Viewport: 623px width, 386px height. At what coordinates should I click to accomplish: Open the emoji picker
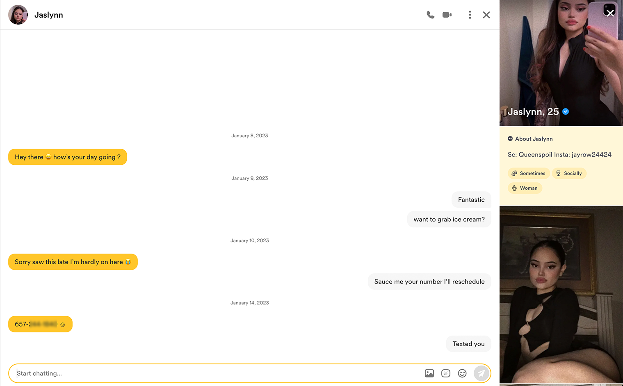(462, 373)
